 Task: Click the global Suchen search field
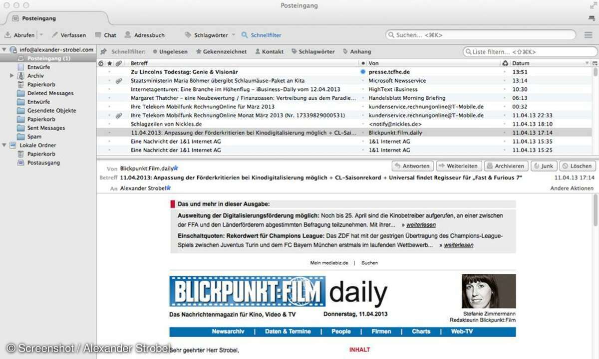coord(482,35)
